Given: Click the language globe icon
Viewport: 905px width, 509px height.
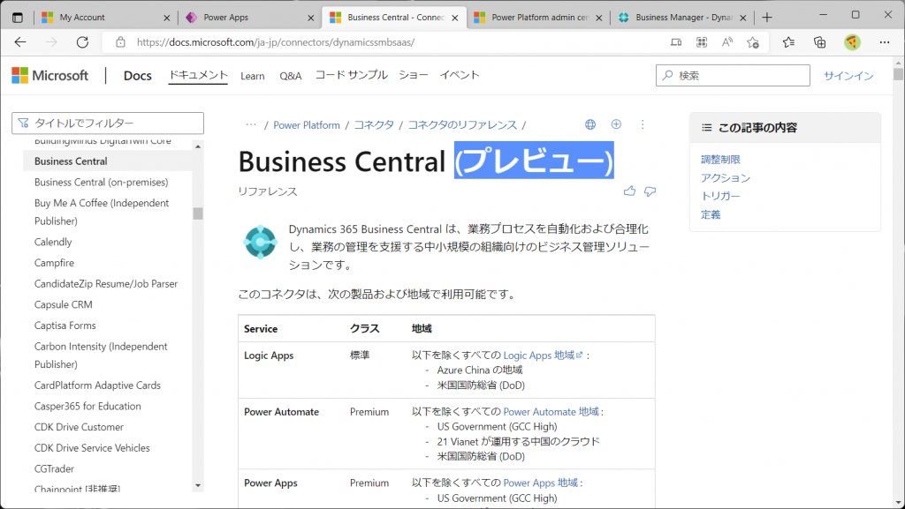Looking at the screenshot, I should [x=589, y=124].
